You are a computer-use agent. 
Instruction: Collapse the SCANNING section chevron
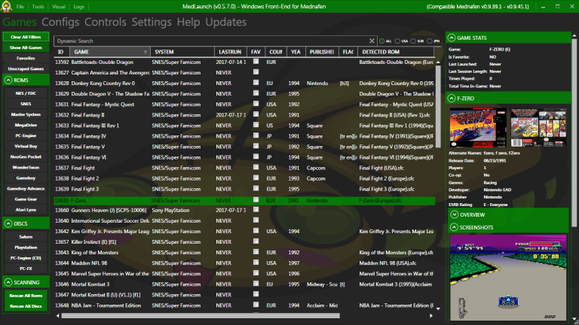pos(8,282)
